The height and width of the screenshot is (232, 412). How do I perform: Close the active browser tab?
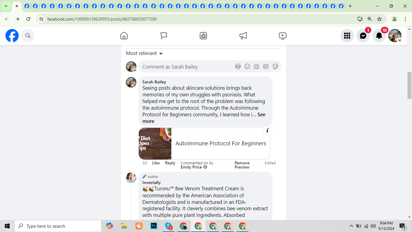pyautogui.click(x=17, y=6)
